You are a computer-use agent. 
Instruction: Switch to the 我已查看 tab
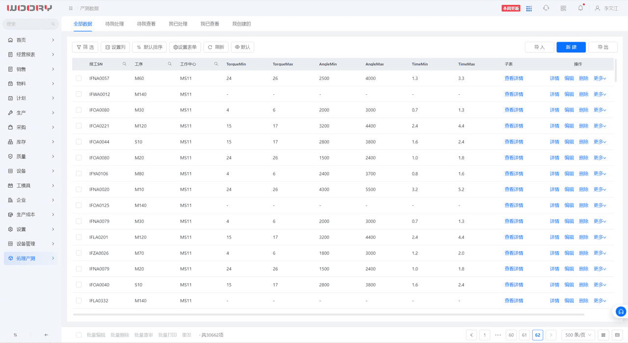pyautogui.click(x=210, y=24)
